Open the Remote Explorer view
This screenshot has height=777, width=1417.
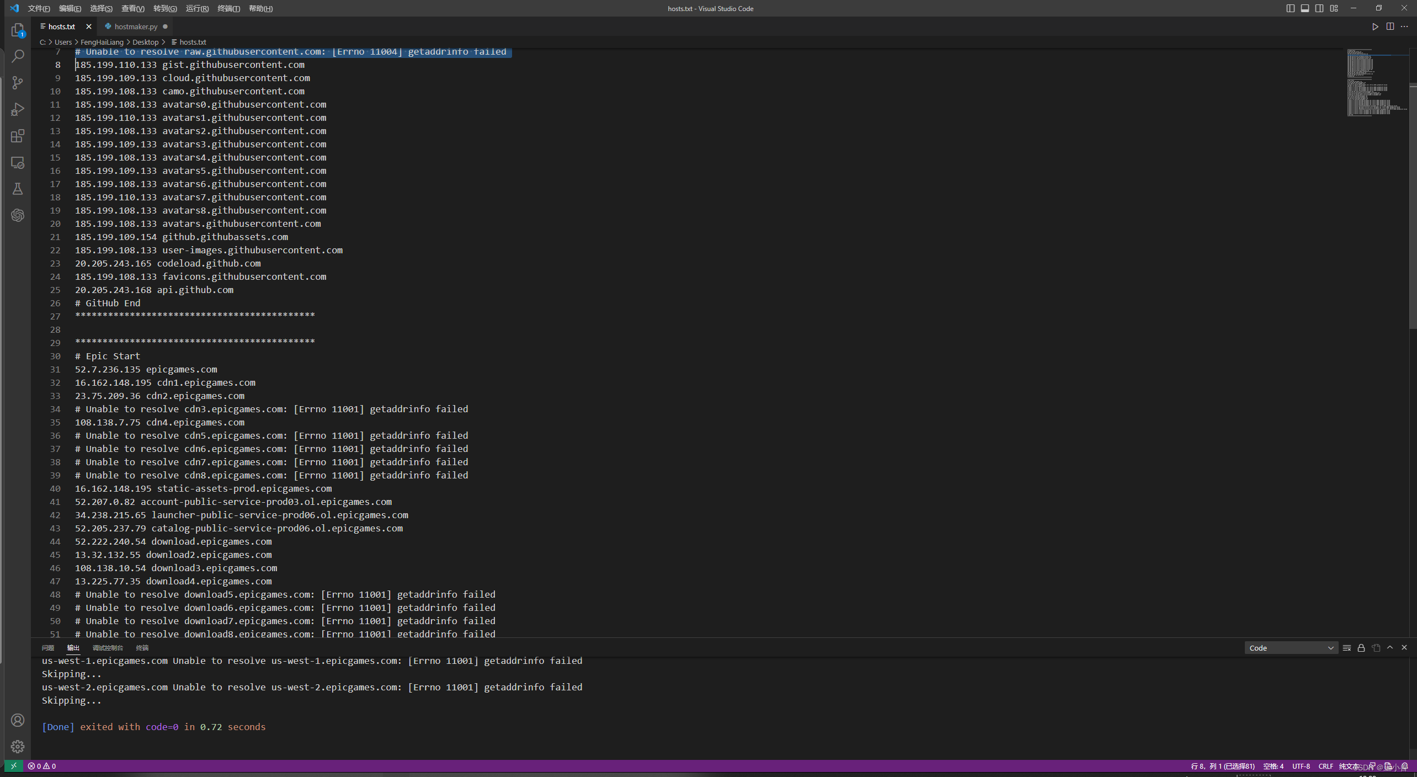pyautogui.click(x=18, y=162)
